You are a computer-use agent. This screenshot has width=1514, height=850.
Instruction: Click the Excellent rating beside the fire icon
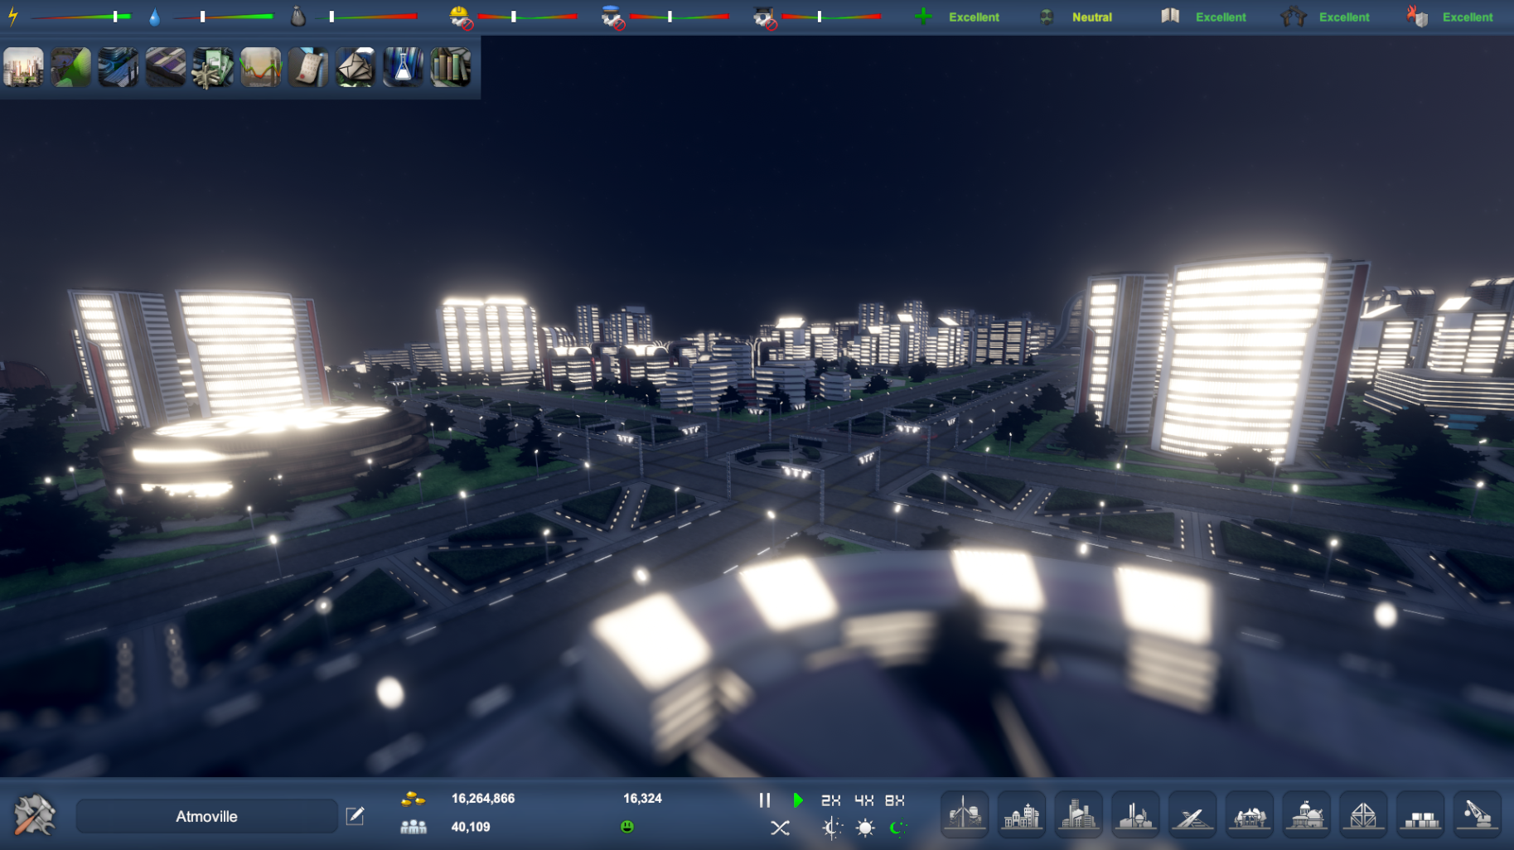1468,17
